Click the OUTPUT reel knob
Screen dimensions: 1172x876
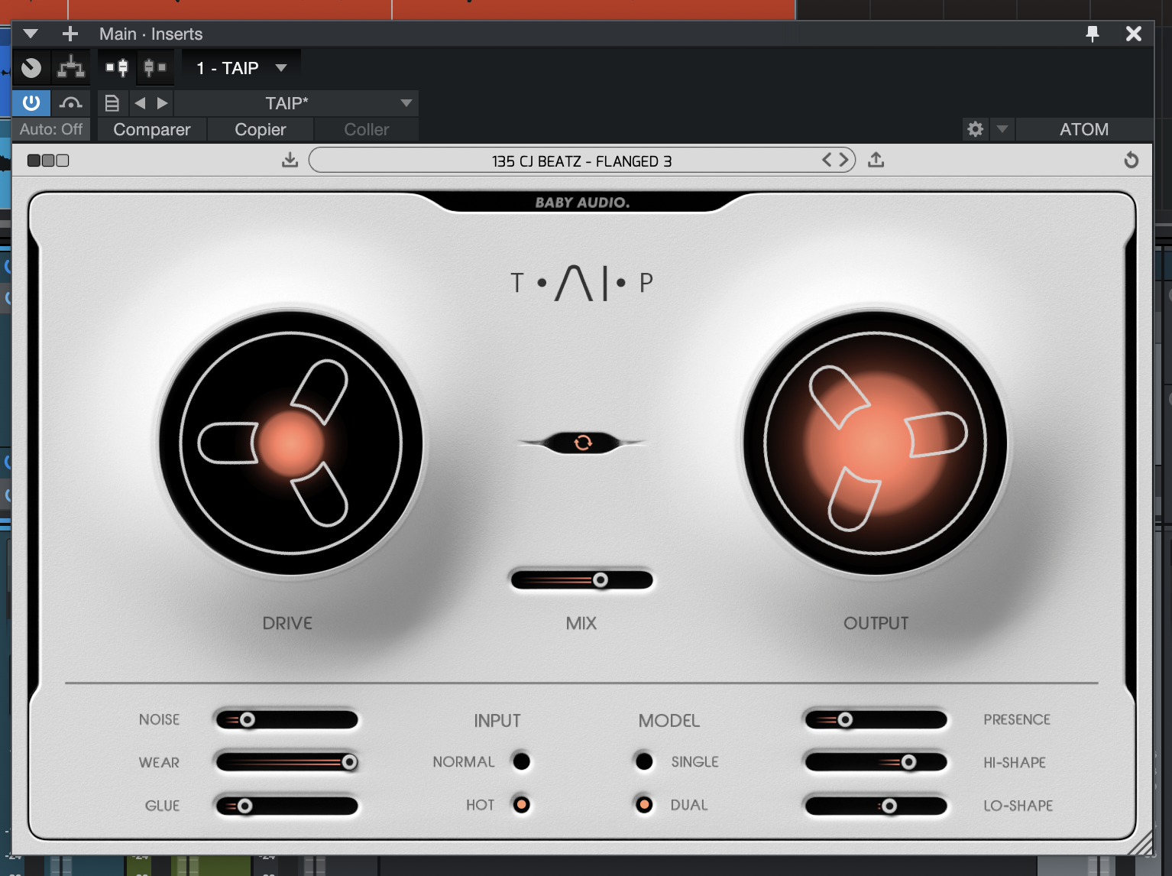pos(876,443)
